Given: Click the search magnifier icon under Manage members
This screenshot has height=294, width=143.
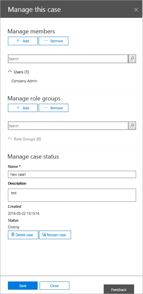Looking at the screenshot, I should coord(132,59).
